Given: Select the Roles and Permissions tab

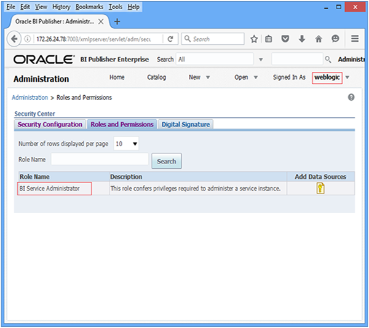Looking at the screenshot, I should click(x=122, y=124).
